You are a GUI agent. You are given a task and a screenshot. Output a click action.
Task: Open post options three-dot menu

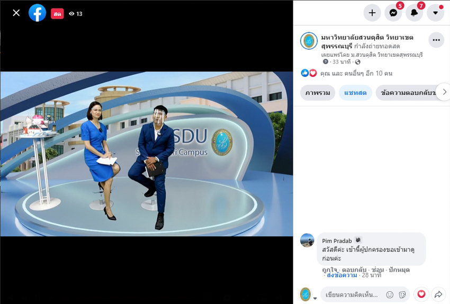click(436, 40)
